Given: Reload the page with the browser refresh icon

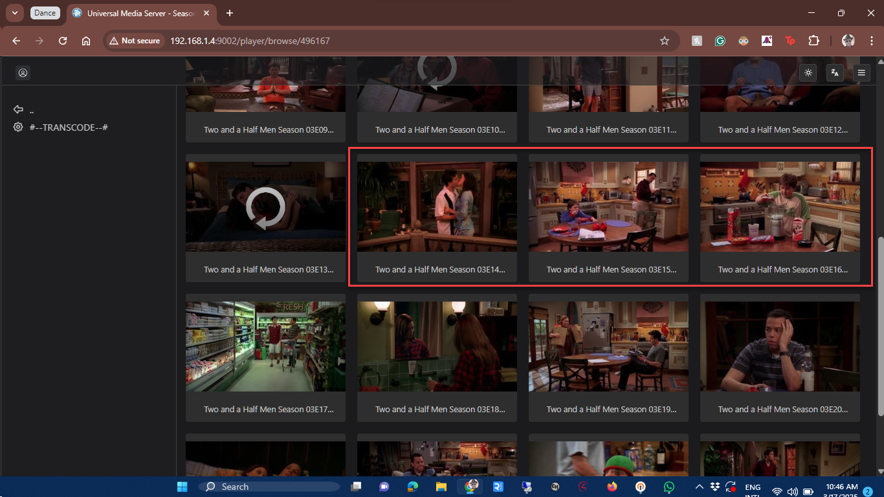Looking at the screenshot, I should 63,41.
